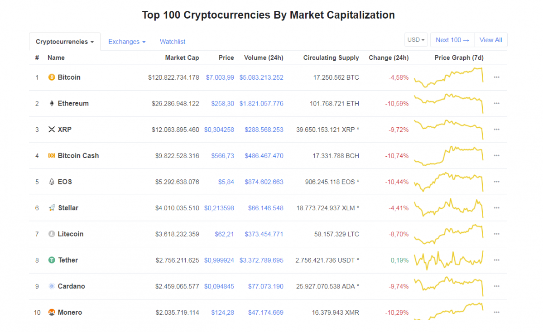Open the EOS coin name link

click(x=65, y=182)
